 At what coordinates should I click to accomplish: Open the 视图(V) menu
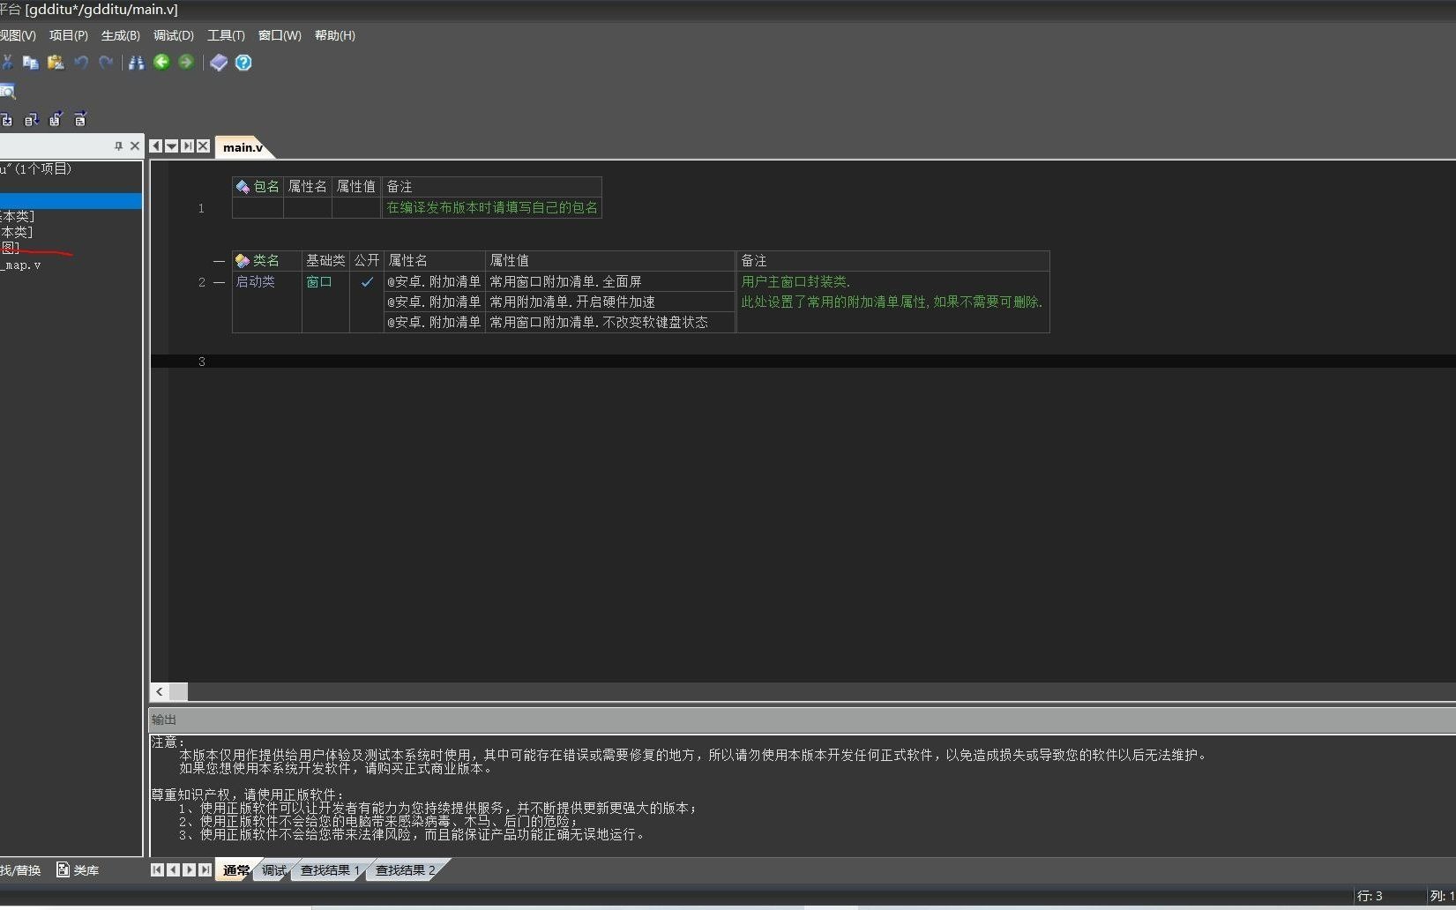[x=18, y=35]
